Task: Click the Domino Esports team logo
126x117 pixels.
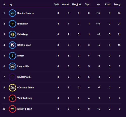Action: coord(12,13)
